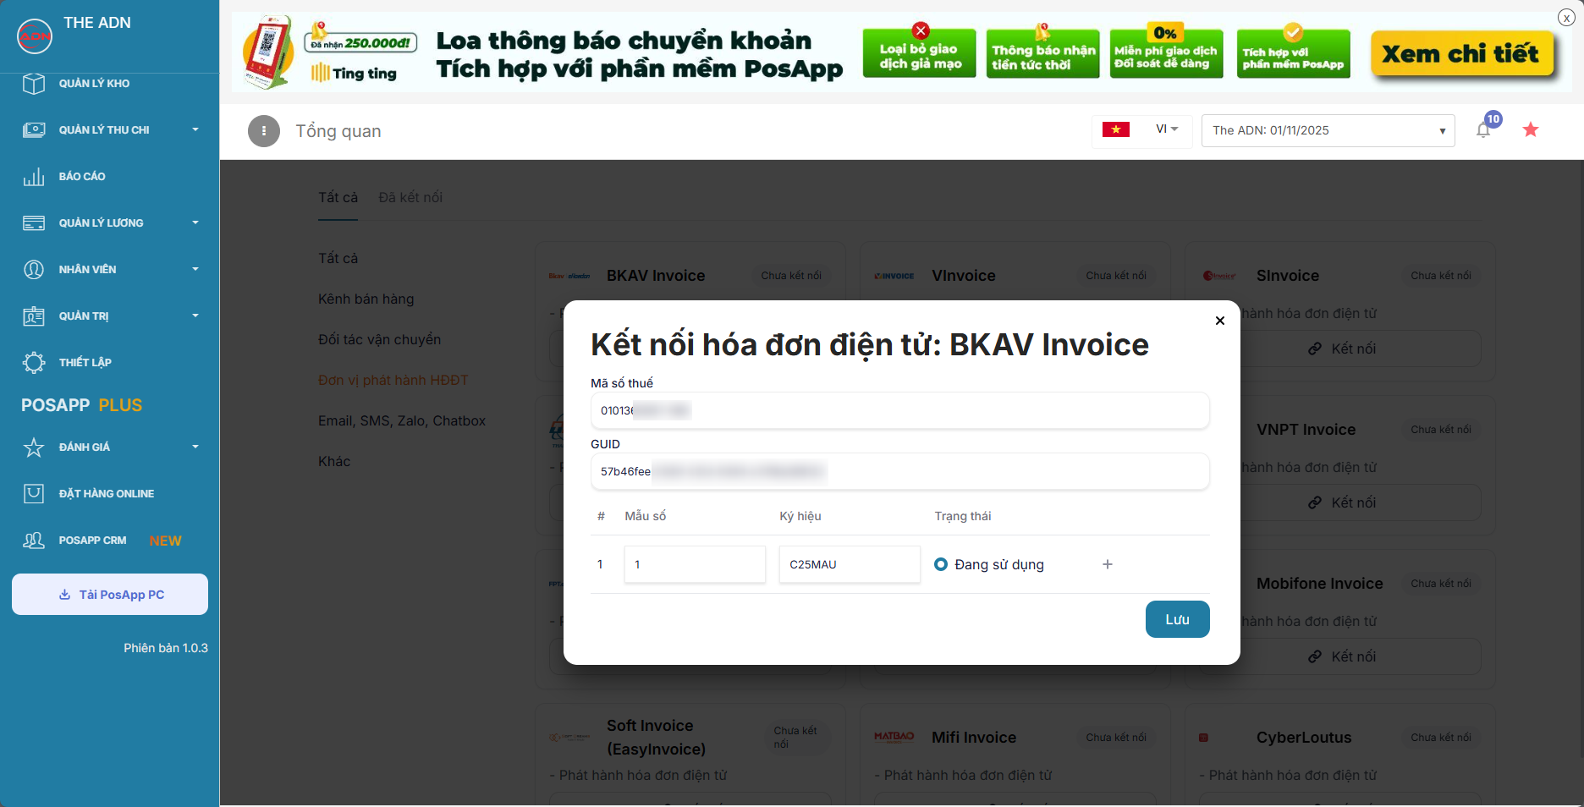Open Thiết lập gear icon
This screenshot has height=807, width=1584.
point(34,363)
